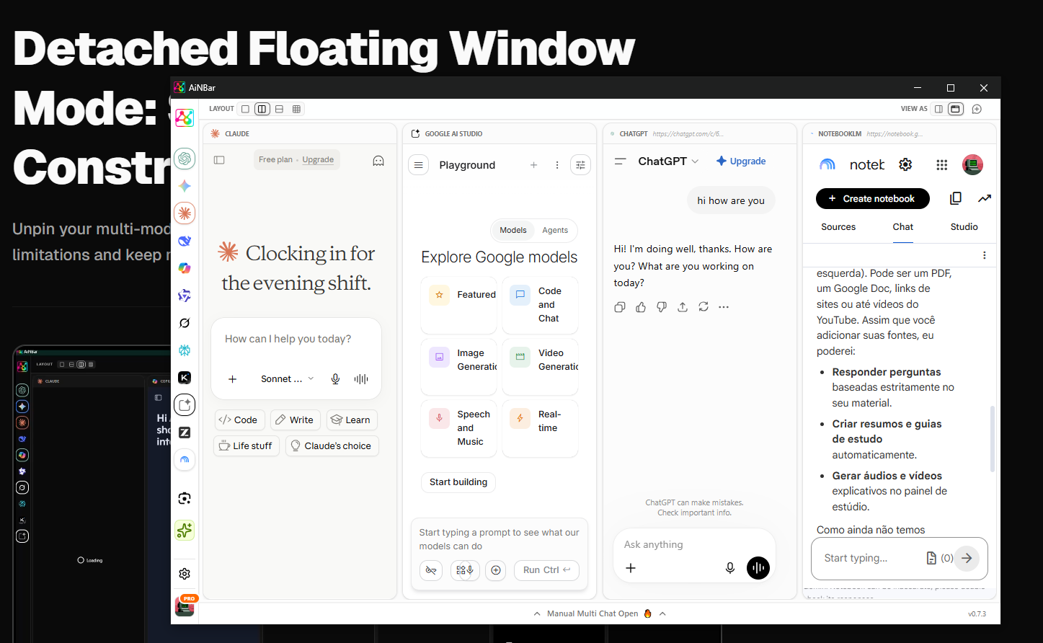1043x643 pixels.
Task: Click the green sparkle icon in sidebar
Action: click(185, 531)
